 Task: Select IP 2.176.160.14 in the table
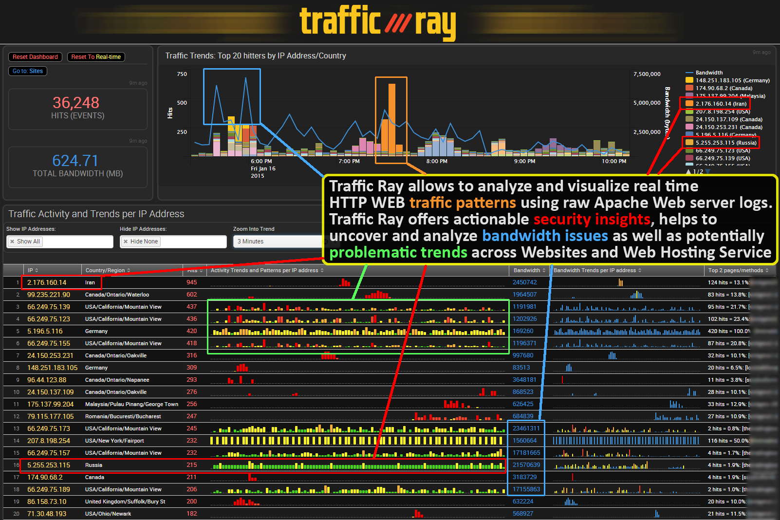click(x=47, y=282)
